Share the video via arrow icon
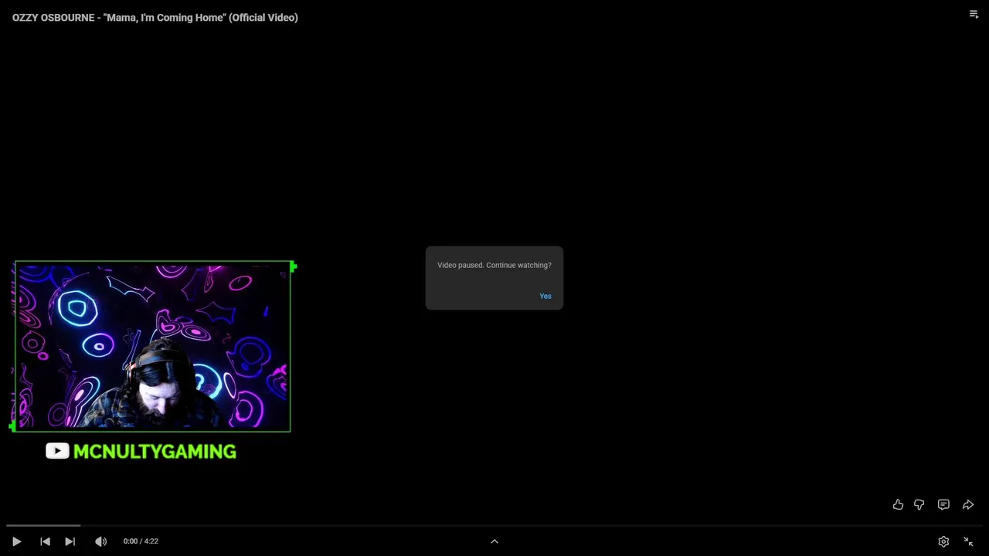 pyautogui.click(x=968, y=504)
